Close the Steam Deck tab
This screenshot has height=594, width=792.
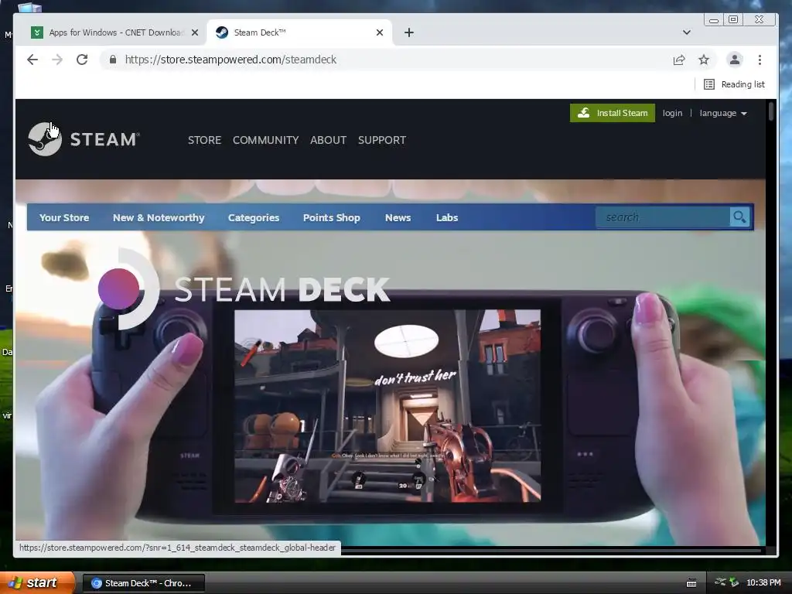click(380, 32)
